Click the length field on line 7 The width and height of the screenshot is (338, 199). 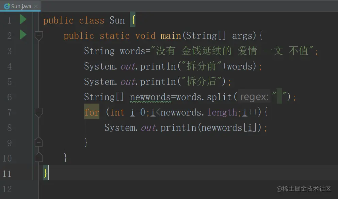tap(222, 113)
